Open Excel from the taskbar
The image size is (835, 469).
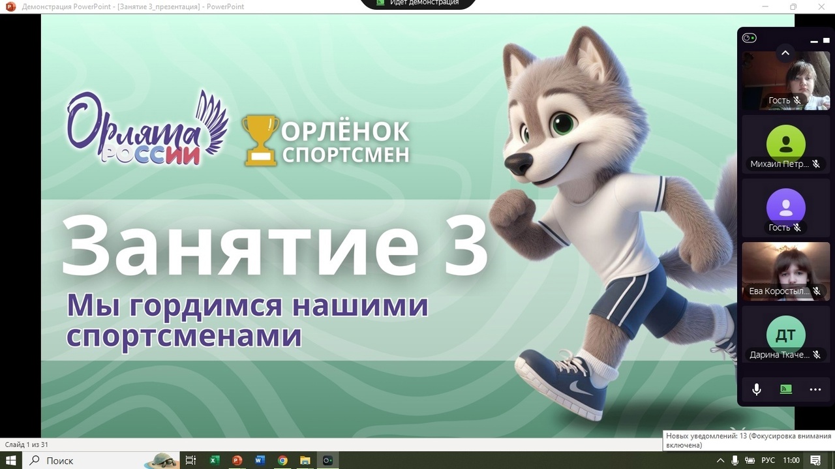[x=214, y=460]
